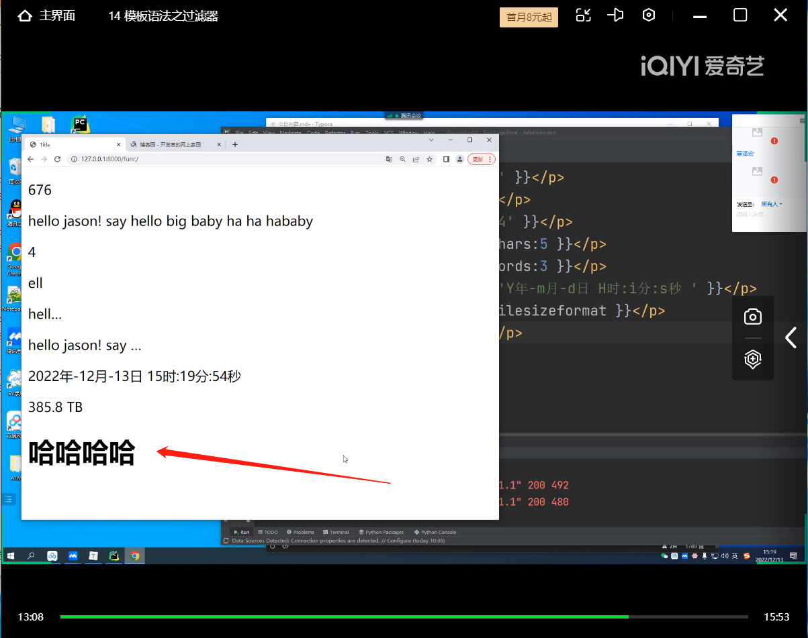
Task: Open PyCharm Terminal tool window
Action: (x=336, y=532)
